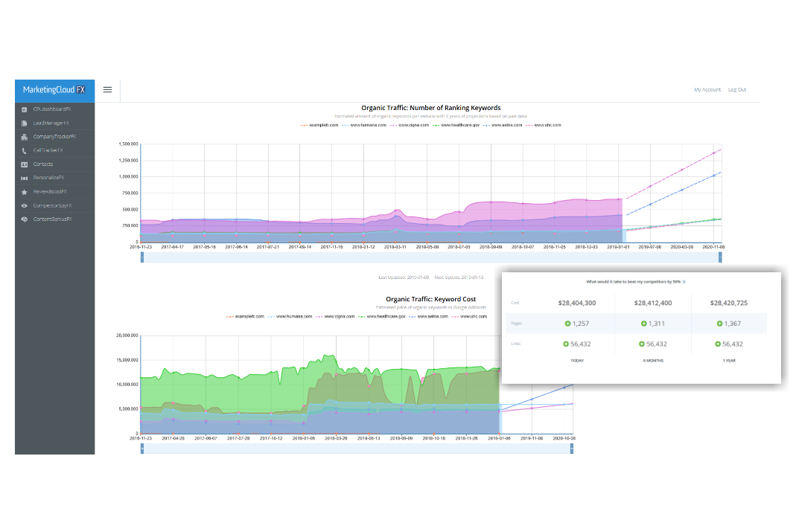Toggle www.uhc.com in Ranking Keywords legend
This screenshot has height=517, width=796.
[544, 125]
